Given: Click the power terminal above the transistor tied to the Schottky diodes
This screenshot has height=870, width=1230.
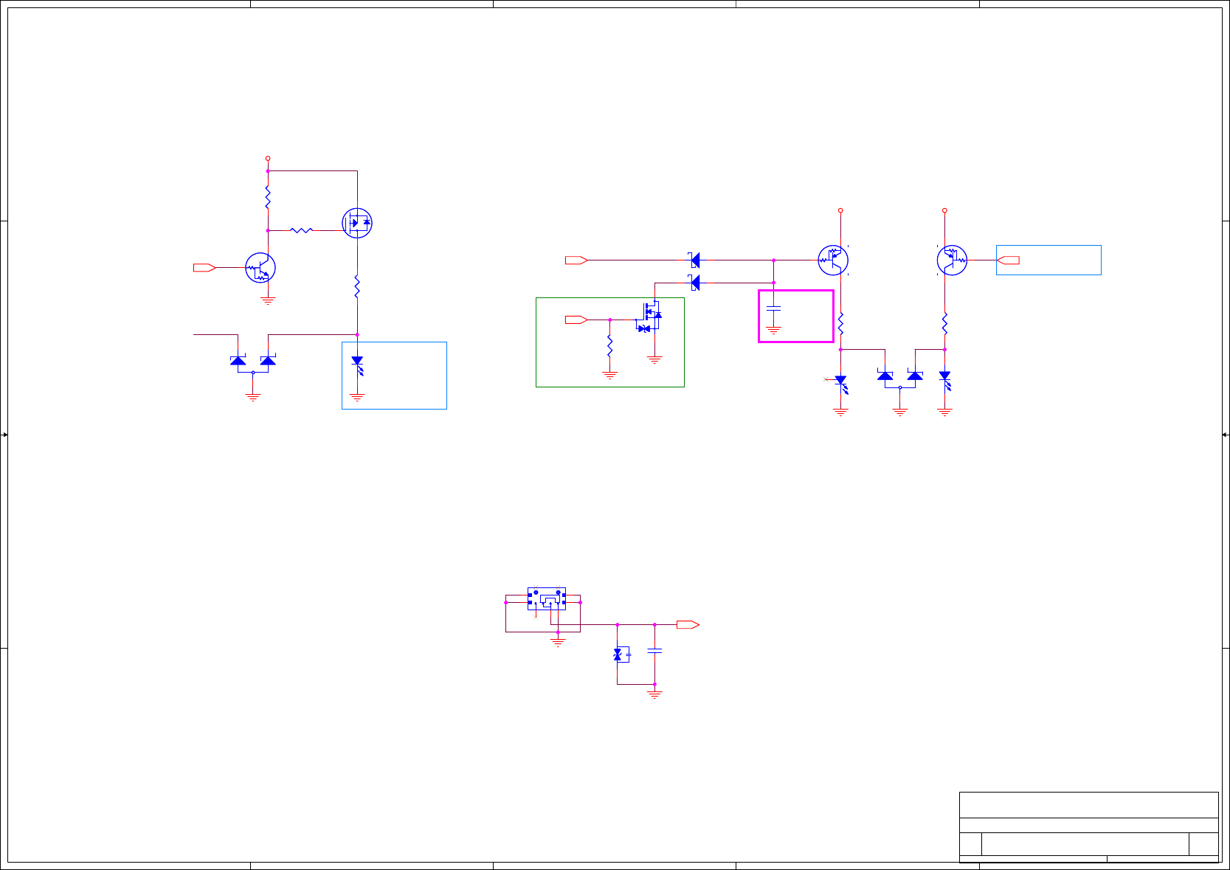Looking at the screenshot, I should coord(840,210).
